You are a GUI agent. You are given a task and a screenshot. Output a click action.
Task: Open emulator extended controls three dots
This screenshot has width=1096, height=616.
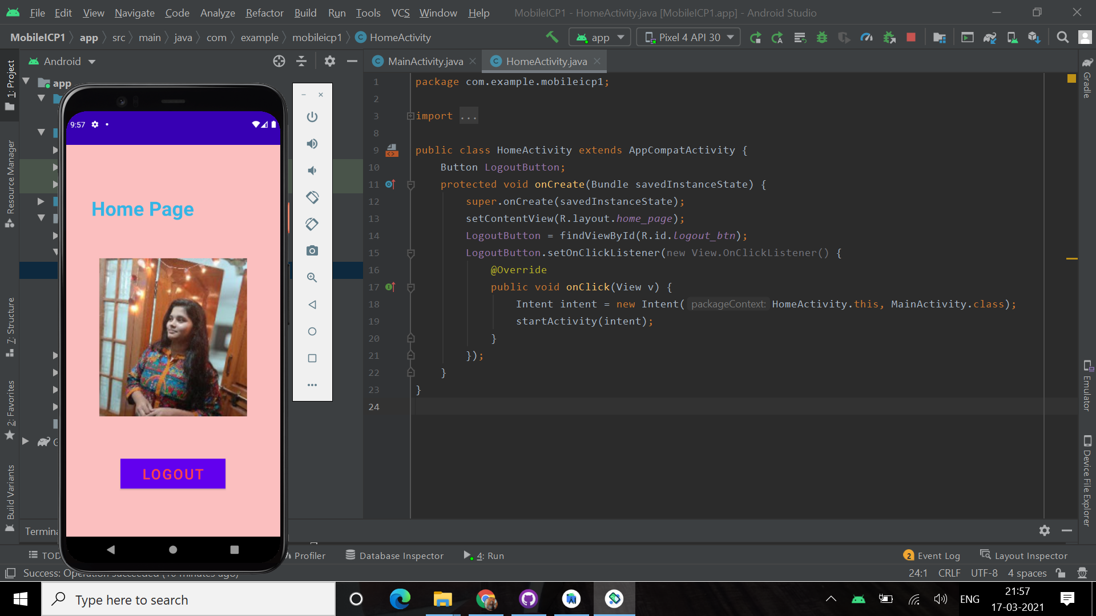point(312,385)
